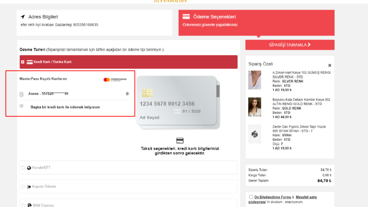Open the Adres Bilgileri step
The image size is (368, 207).
[94, 23]
